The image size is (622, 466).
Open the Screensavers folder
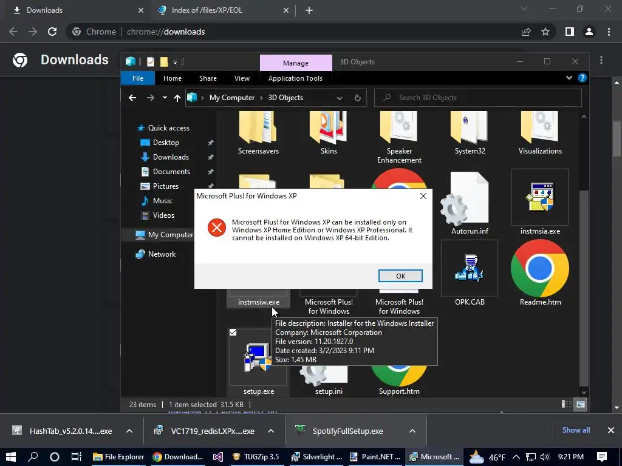(x=258, y=133)
